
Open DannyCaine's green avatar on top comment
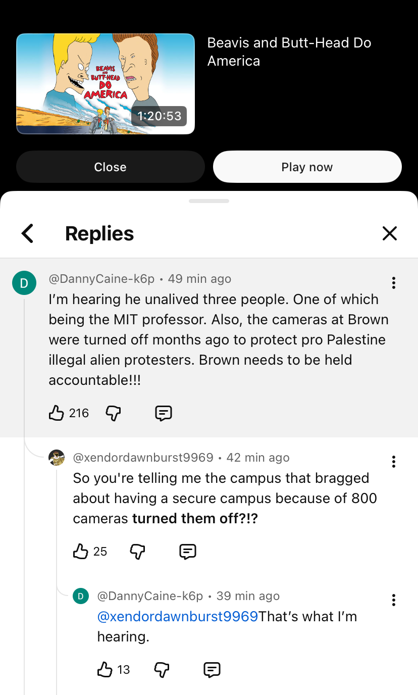point(24,283)
